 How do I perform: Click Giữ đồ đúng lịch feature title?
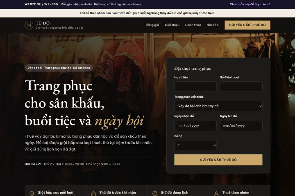(x=175, y=193)
